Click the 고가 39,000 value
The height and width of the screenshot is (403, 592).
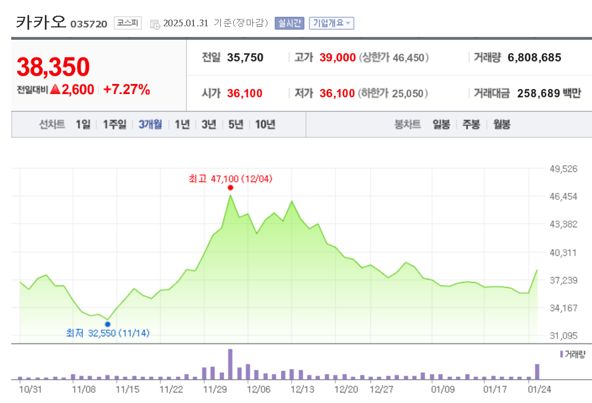(x=337, y=57)
